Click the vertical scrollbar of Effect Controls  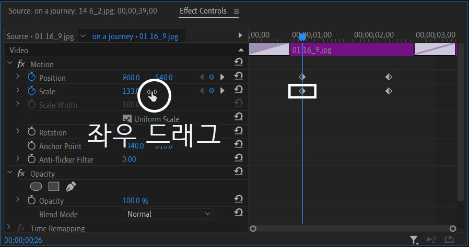[x=461, y=122]
